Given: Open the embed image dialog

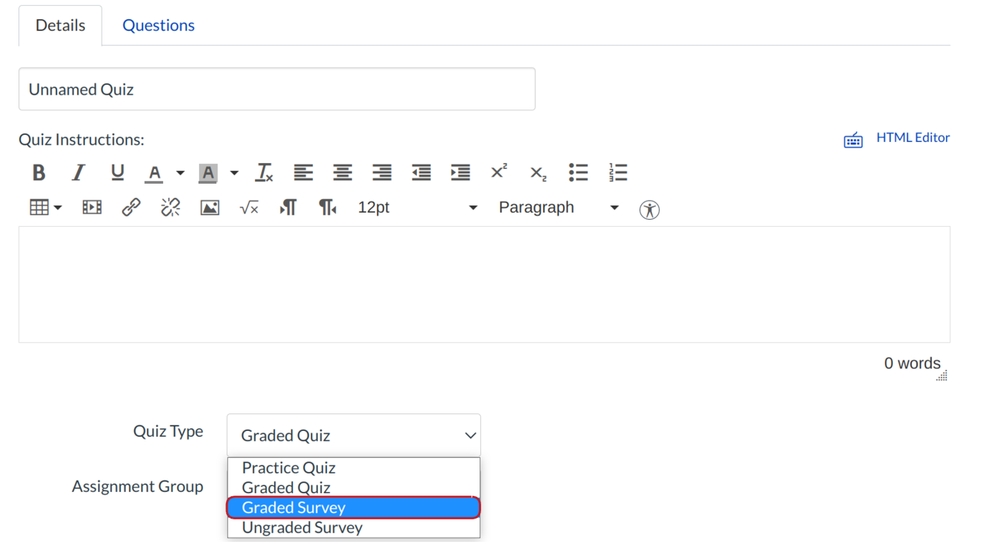Looking at the screenshot, I should click(210, 208).
